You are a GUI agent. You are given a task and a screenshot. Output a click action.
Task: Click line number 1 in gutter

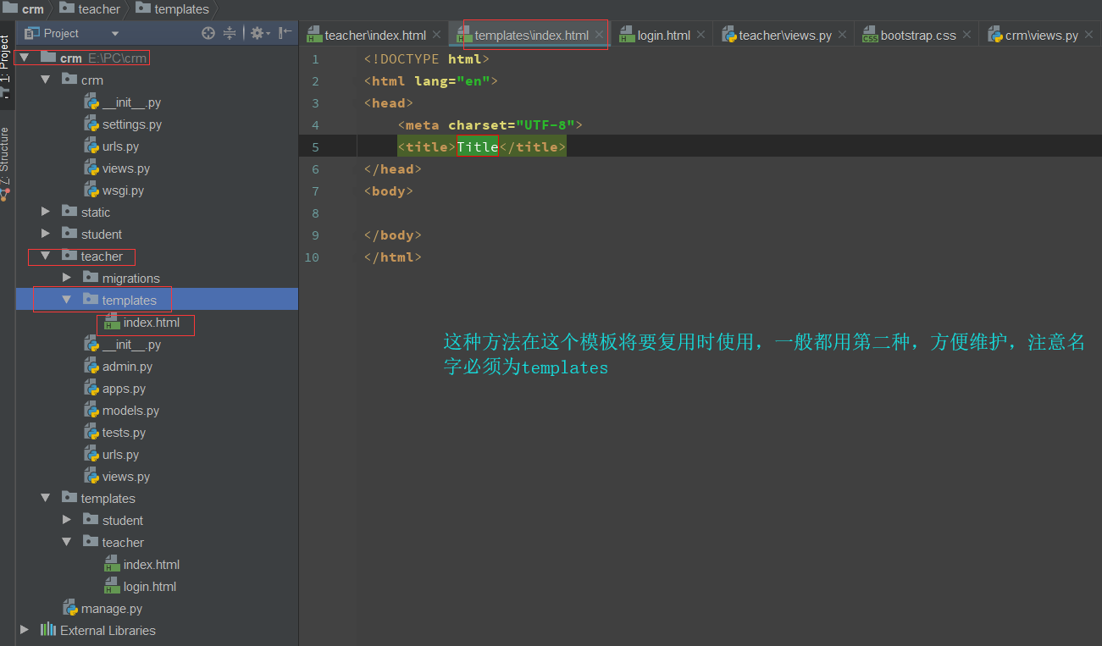coord(315,58)
